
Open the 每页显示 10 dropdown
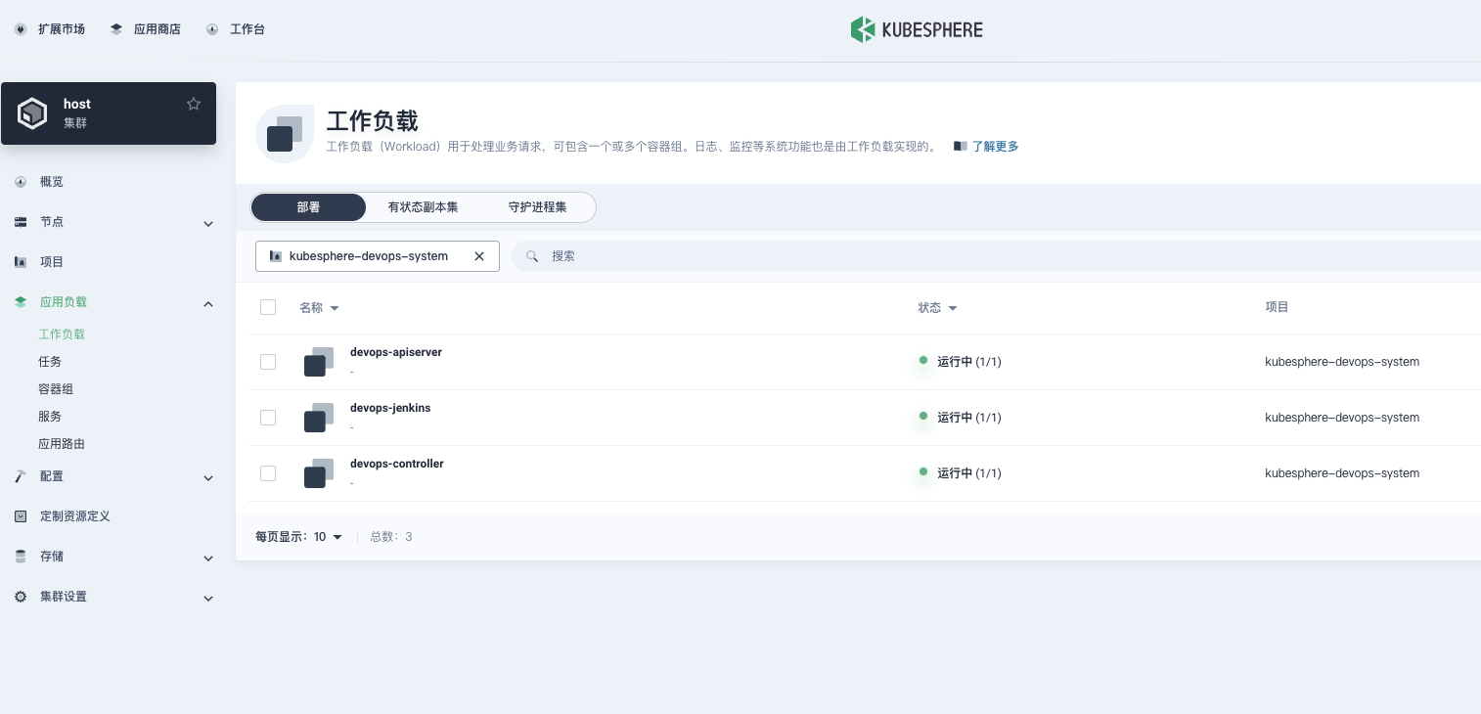[328, 537]
